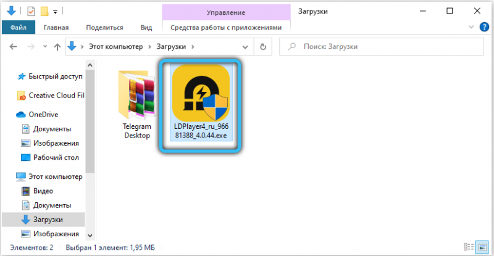Click the New folder quick access icon
This screenshot has width=494, height=256.
pyautogui.click(x=44, y=12)
